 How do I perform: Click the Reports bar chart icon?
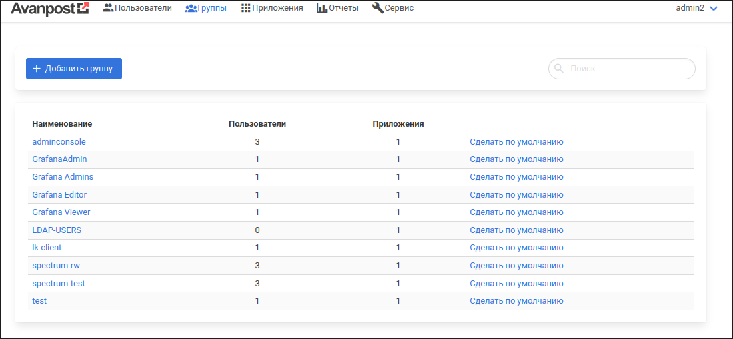coord(322,8)
